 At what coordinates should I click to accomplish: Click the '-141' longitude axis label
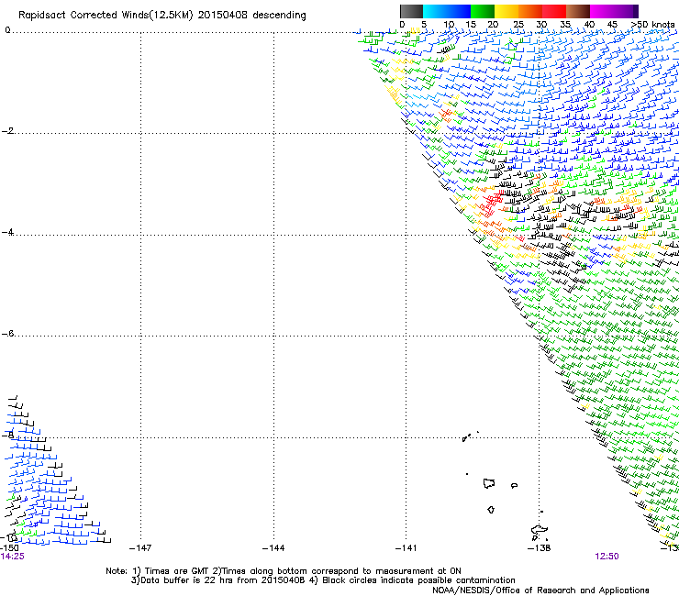coord(406,548)
